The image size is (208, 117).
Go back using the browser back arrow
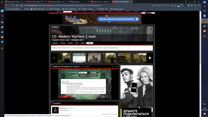click(x=6, y=6)
